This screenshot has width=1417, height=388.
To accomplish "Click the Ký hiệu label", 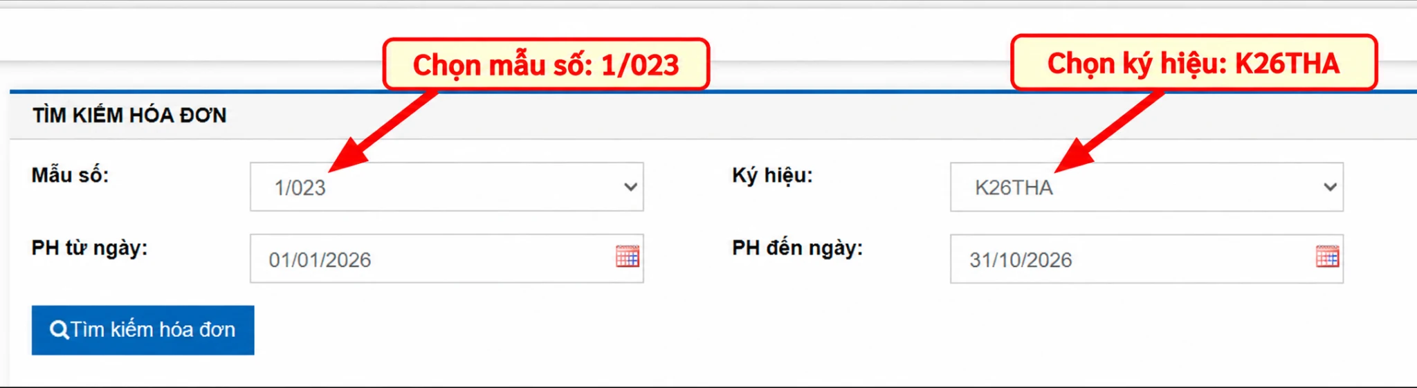I will (772, 176).
